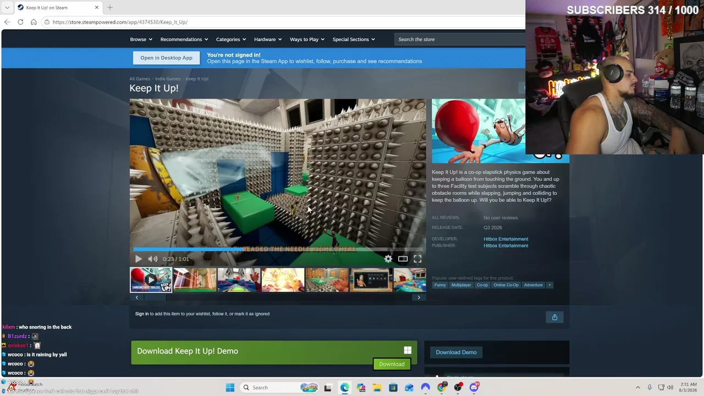
Task: Open File Explorer from the taskbar
Action: [377, 387]
